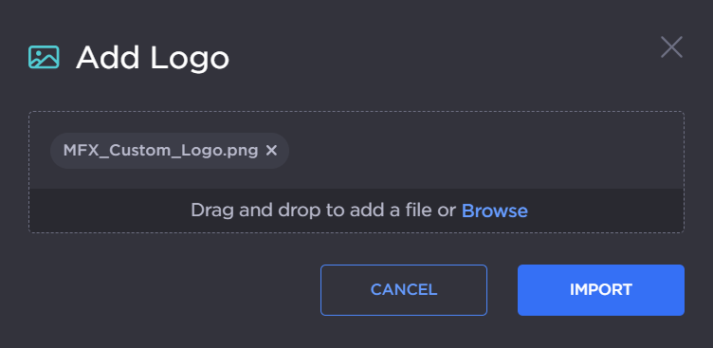Choose the outlined CANCEL button
This screenshot has width=713, height=348.
404,290
